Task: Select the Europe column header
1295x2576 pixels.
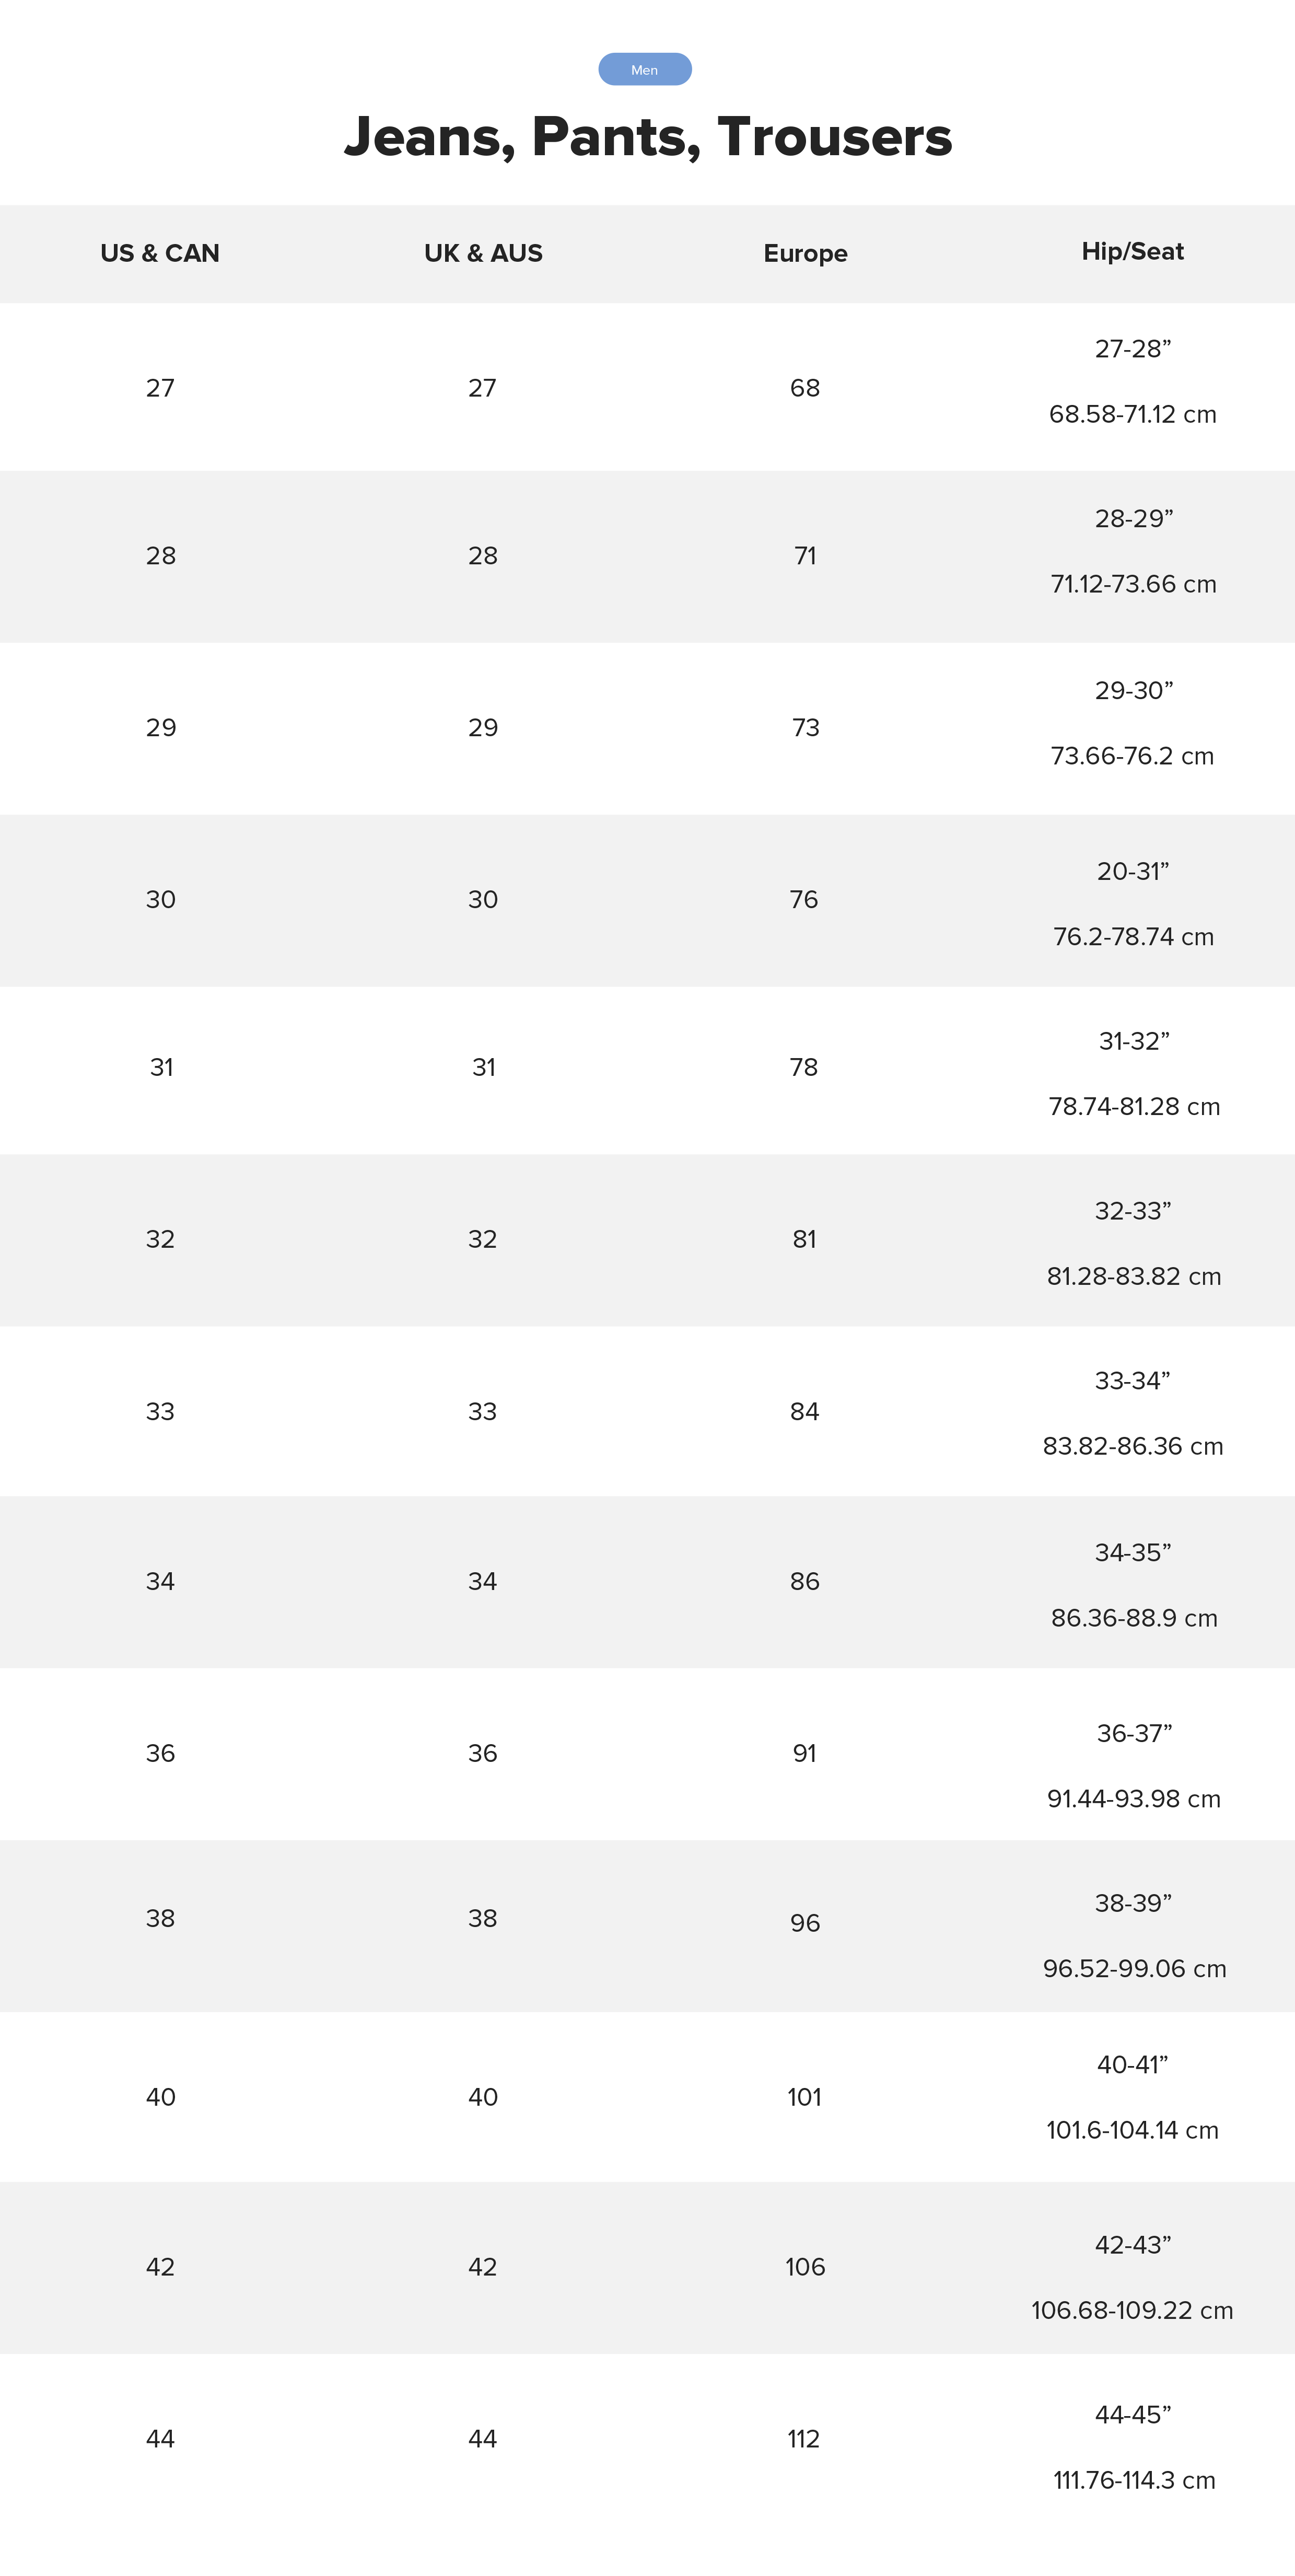Action: pyautogui.click(x=805, y=254)
